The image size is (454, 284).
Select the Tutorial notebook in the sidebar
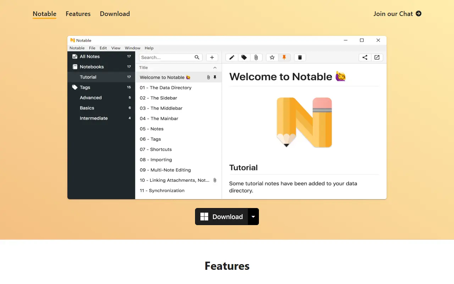pyautogui.click(x=101, y=77)
